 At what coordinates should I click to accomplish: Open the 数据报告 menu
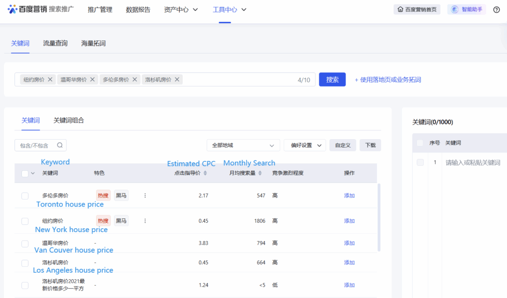138,10
